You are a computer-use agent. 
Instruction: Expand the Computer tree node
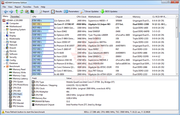point(4,24)
